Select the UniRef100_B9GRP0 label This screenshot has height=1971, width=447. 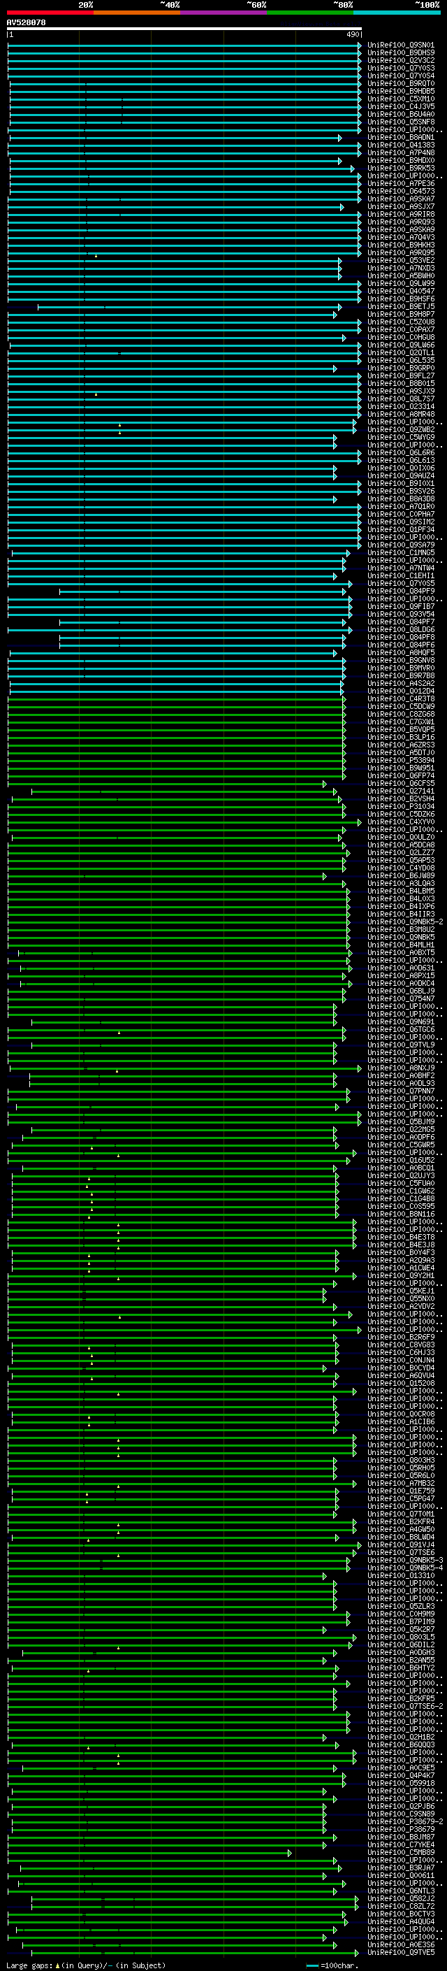click(x=401, y=368)
